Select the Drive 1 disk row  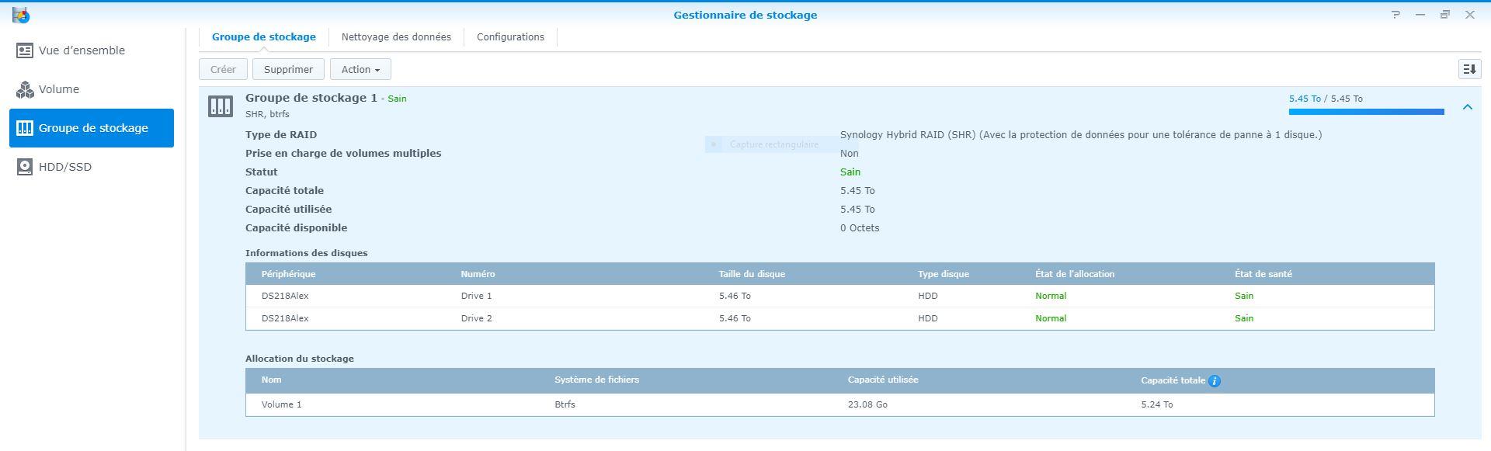839,296
